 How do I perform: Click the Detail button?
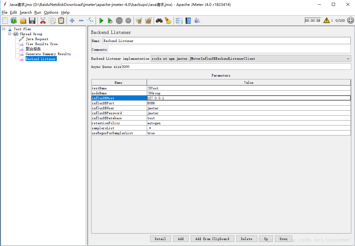pos(160,239)
